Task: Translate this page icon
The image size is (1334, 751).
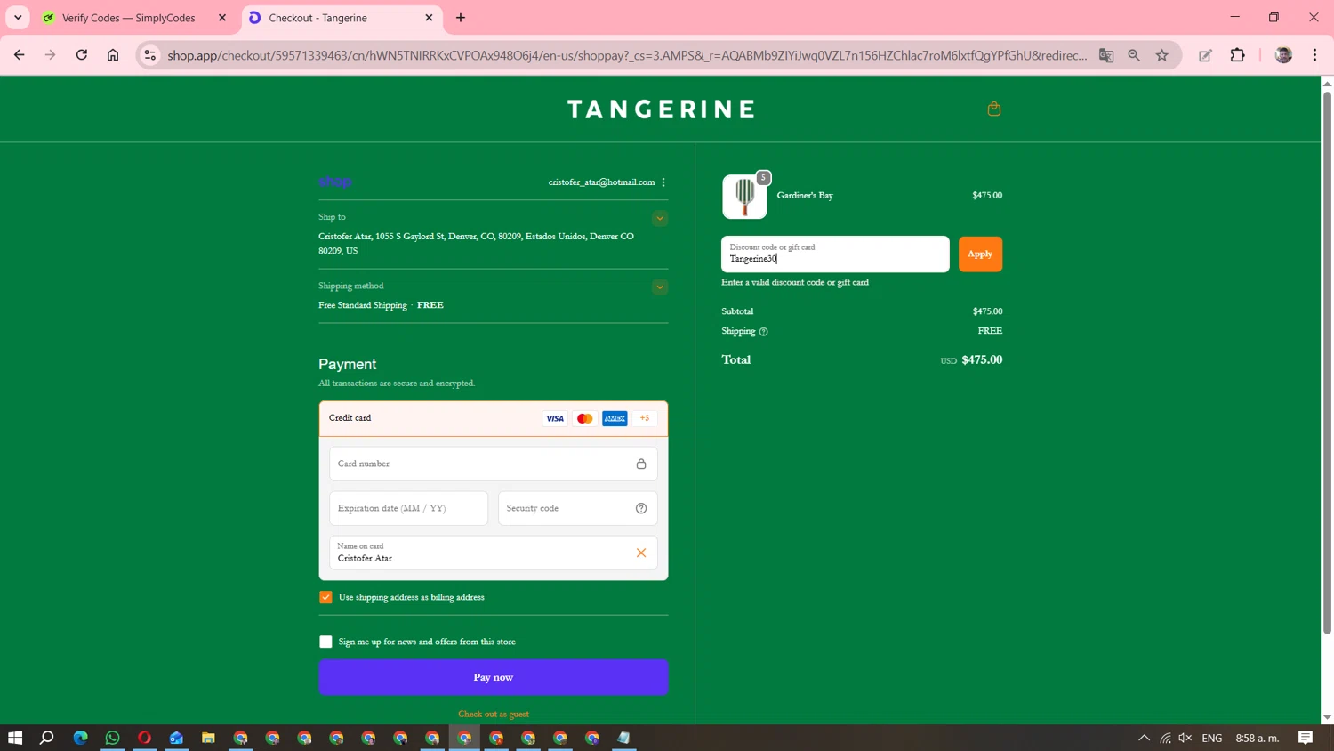Action: click(x=1106, y=55)
